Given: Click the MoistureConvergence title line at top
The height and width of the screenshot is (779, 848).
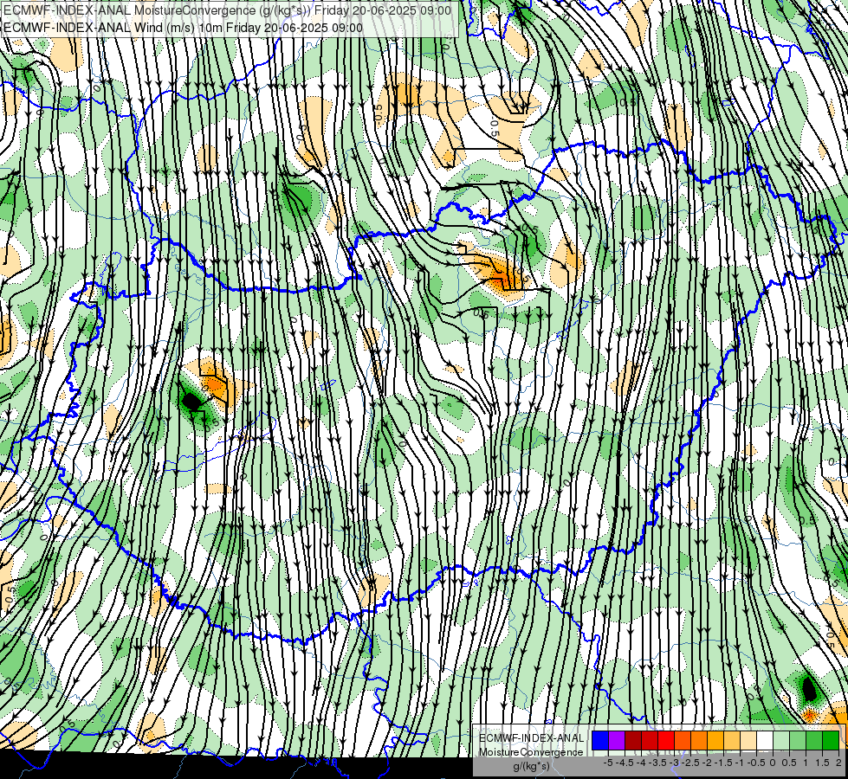Looking at the screenshot, I should click(x=227, y=10).
